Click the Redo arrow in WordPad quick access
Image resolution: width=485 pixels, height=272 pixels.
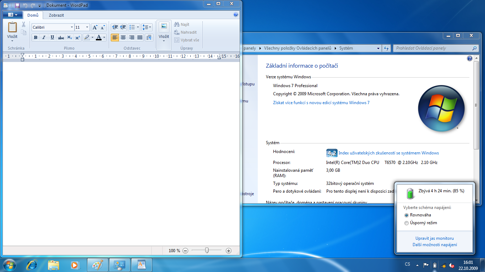pyautogui.click(x=33, y=6)
